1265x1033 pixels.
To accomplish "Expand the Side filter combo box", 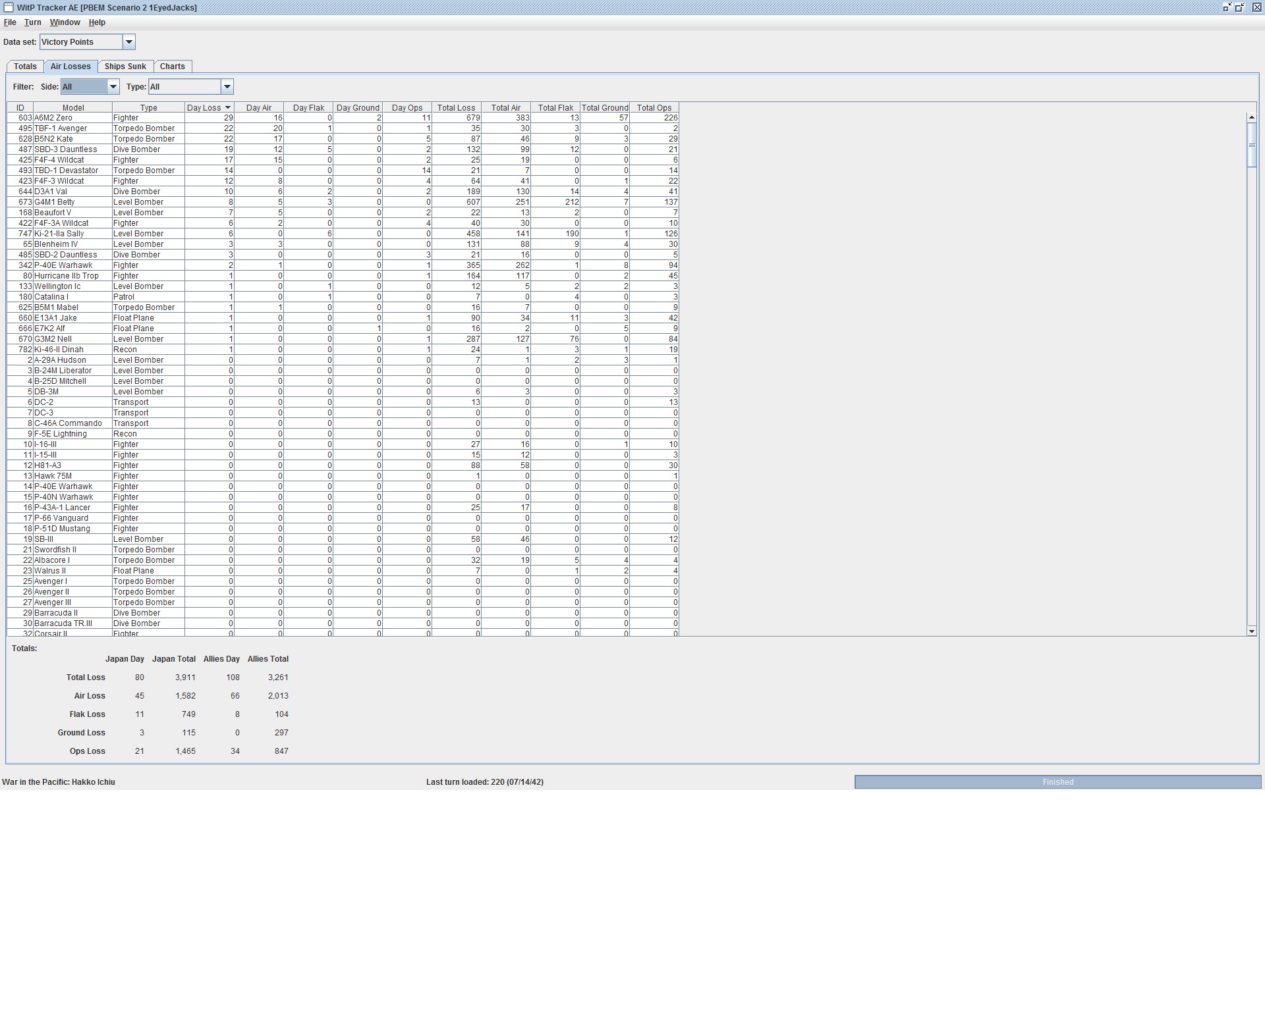I will (113, 87).
